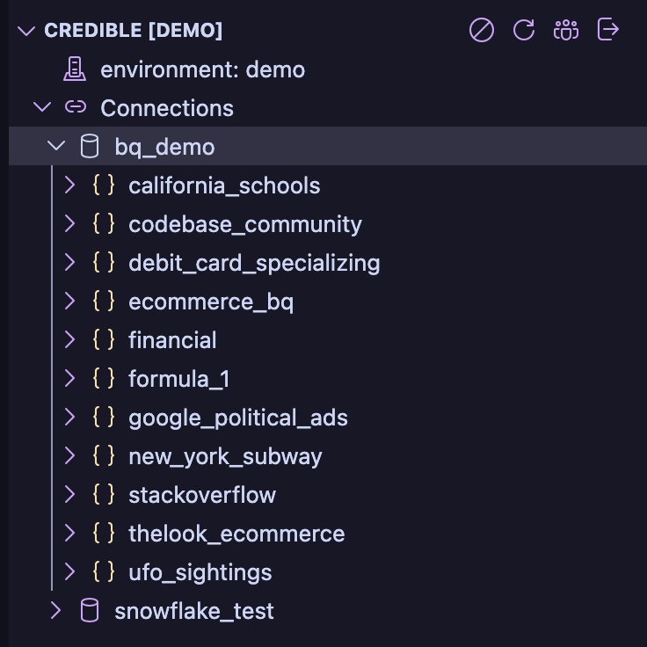Image resolution: width=647 pixels, height=647 pixels.
Task: Select the google_political_ads label
Action: [238, 418]
